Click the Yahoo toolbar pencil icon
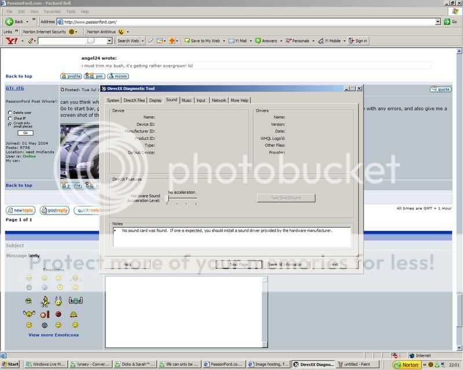The image size is (463, 370). point(31,40)
